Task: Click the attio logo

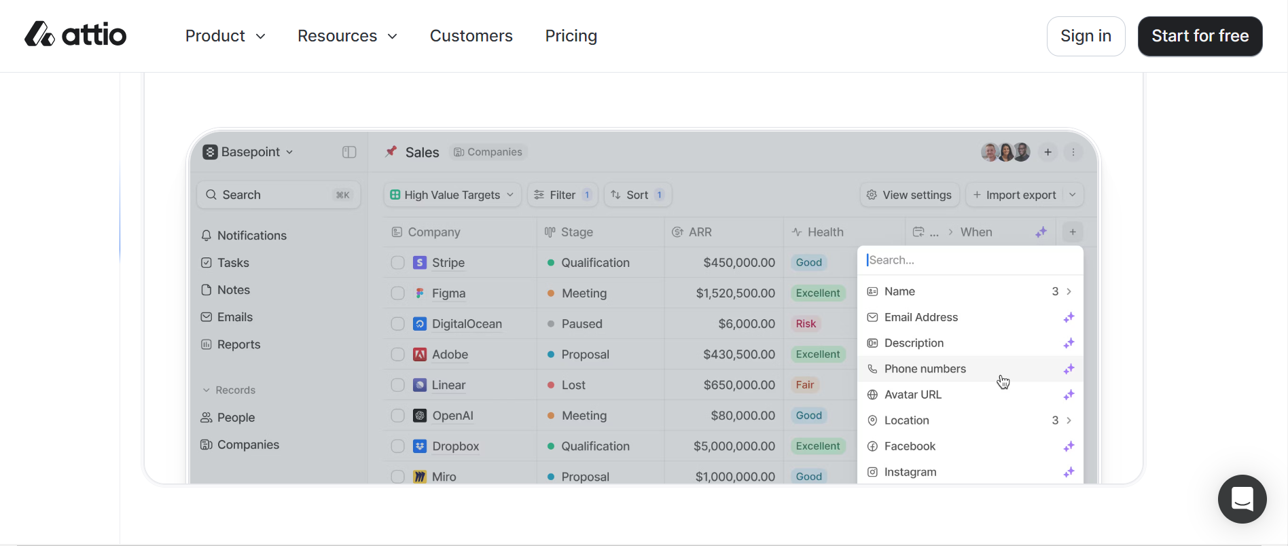Action: tap(75, 35)
